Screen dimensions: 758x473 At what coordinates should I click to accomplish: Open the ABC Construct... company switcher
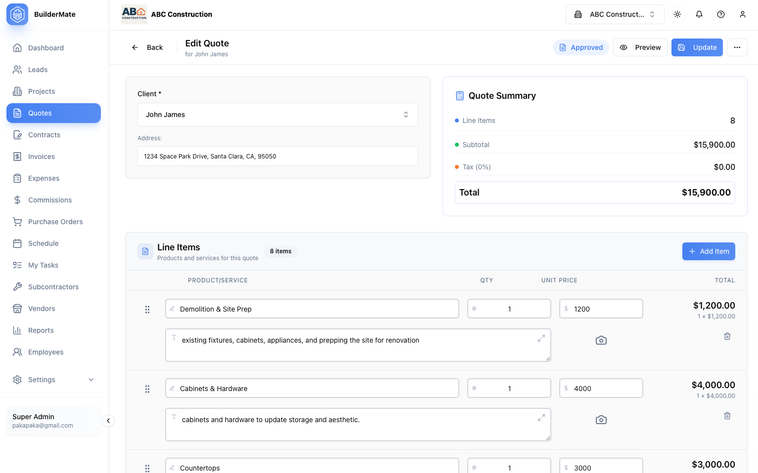click(615, 14)
